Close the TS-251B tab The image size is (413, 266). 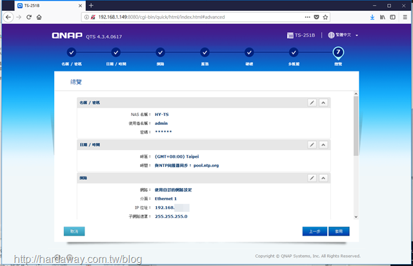(80, 6)
